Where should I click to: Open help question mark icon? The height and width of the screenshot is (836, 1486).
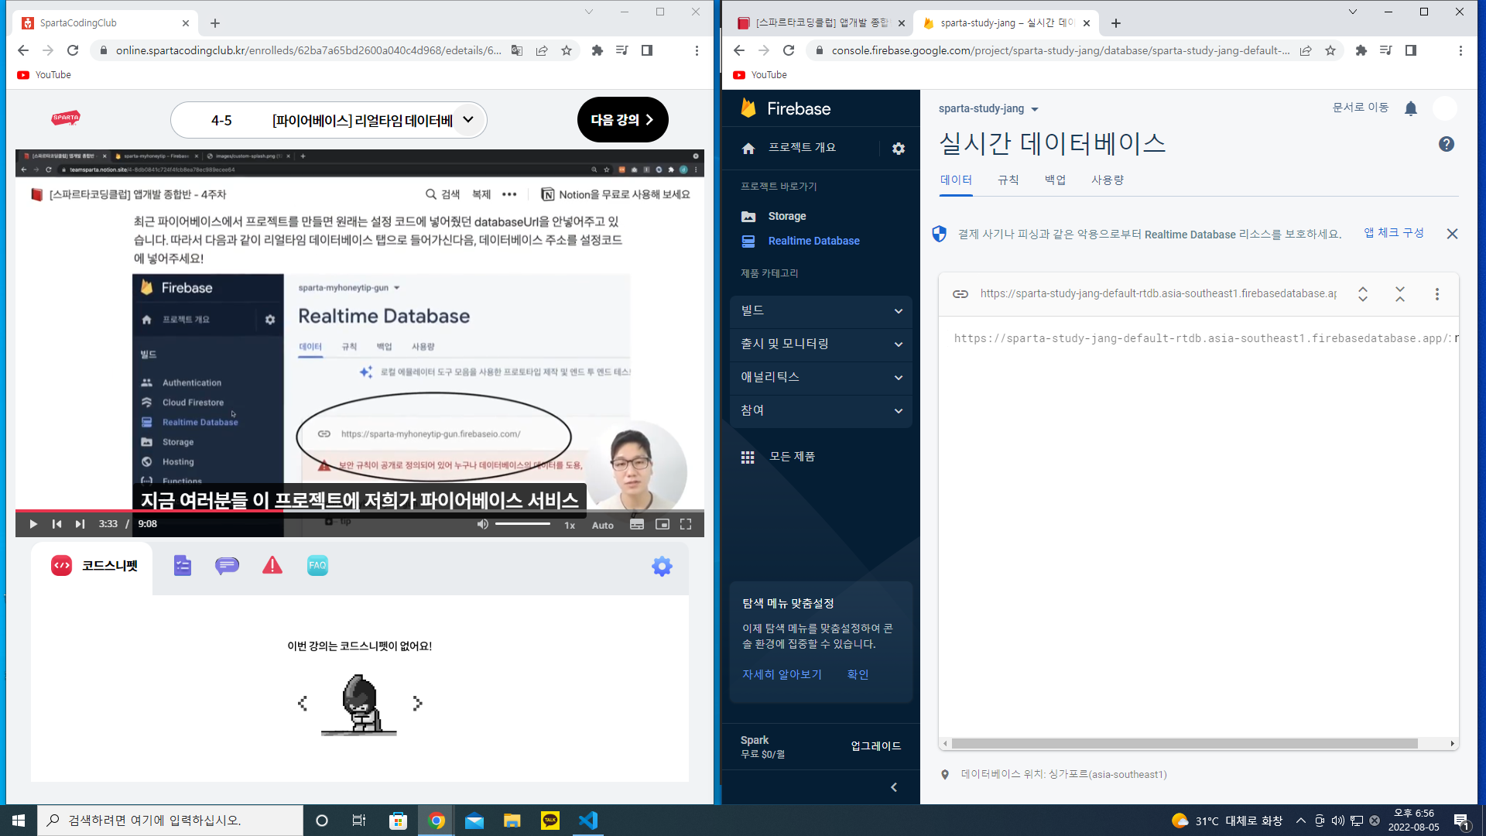[1446, 144]
